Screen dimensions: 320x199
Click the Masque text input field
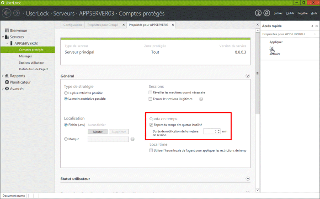click(x=108, y=139)
